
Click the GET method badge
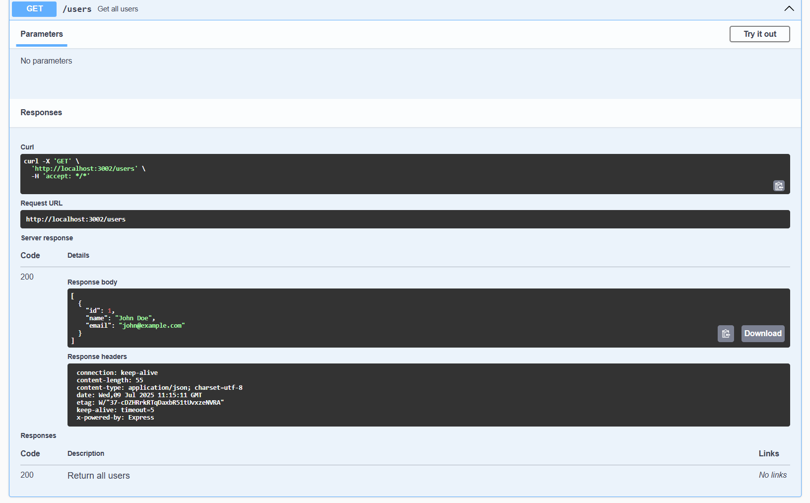[x=34, y=9]
